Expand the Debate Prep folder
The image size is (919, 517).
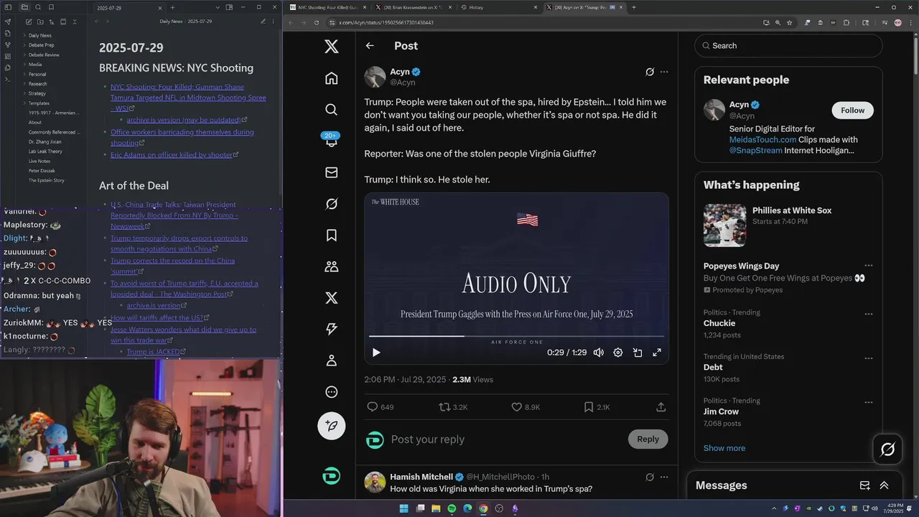pyautogui.click(x=24, y=45)
